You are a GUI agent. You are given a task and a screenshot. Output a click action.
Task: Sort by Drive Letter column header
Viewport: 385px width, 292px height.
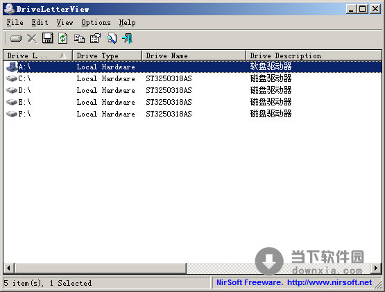[38, 55]
